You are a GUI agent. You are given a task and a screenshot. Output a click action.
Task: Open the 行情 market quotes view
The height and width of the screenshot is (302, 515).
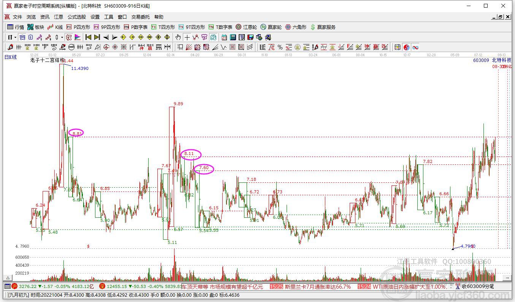16,27
